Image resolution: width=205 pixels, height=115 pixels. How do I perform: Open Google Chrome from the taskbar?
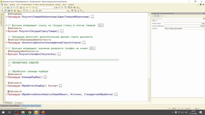(x=30, y=112)
